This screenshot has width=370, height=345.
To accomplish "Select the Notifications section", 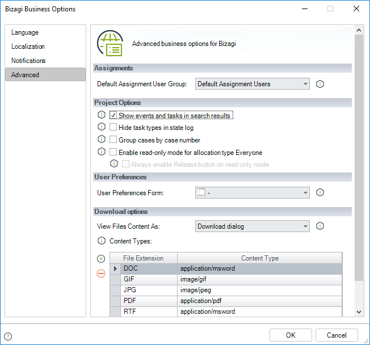I will [x=45, y=61].
